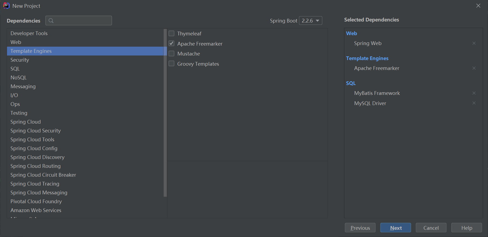
Task: Click the IntelliJ IDEA logo in title bar
Action: pos(6,6)
